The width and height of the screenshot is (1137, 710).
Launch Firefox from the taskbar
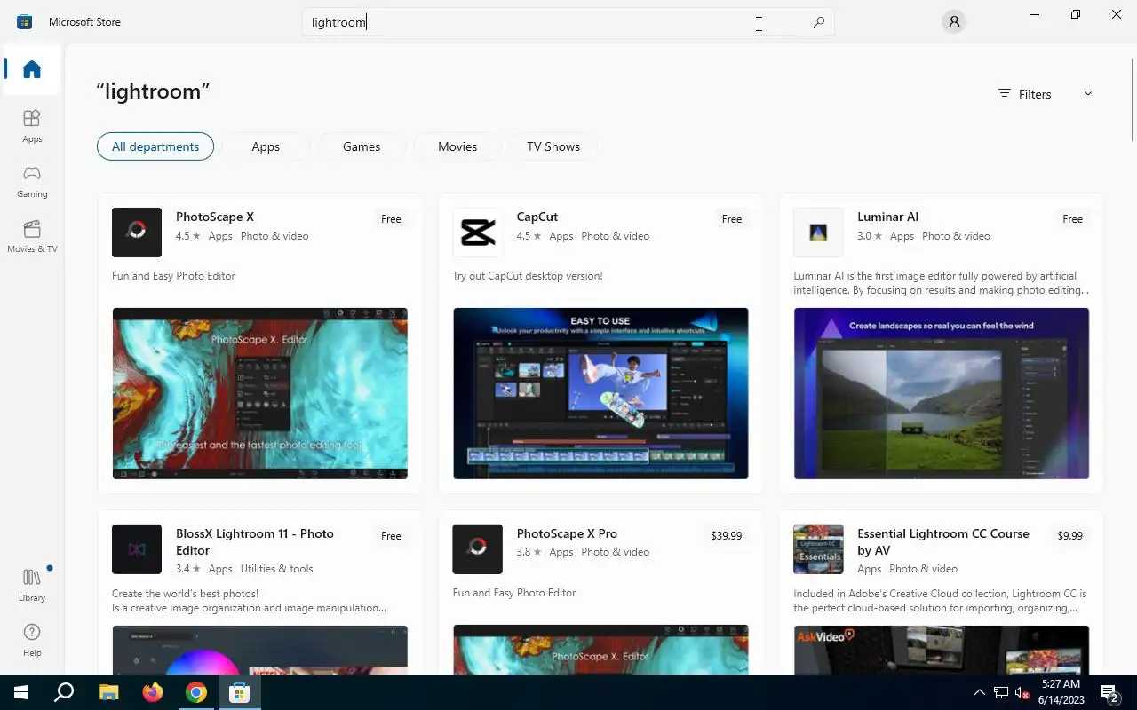click(153, 692)
